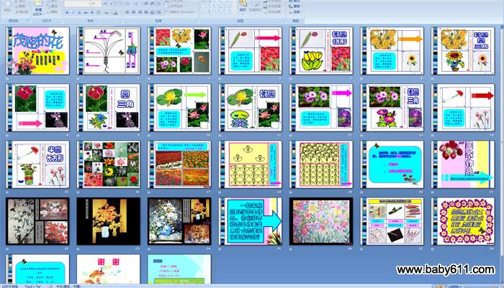This screenshot has height=288, width=504.
Task: Select slide 15 labeled 半圆 长方形
Action: point(37,164)
